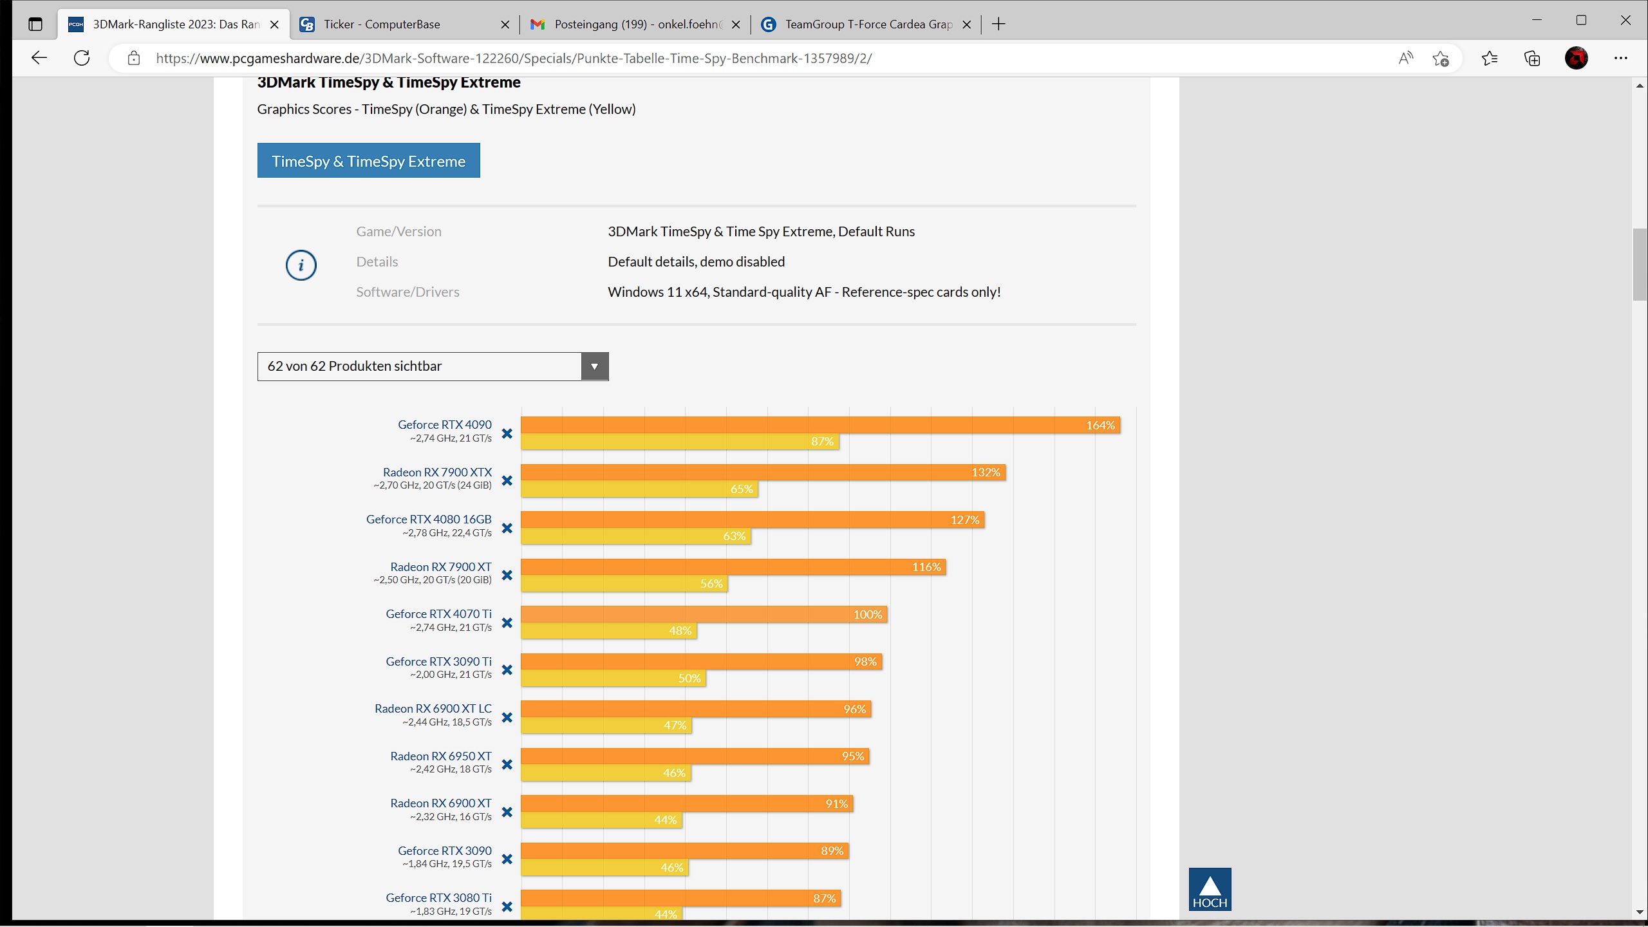Screen dimensions: 1648x927
Task: Toggle off the Geforce RTX 4070 Ti row
Action: (x=507, y=623)
